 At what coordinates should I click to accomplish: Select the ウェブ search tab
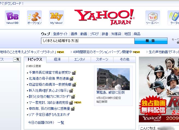coord(46,34)
